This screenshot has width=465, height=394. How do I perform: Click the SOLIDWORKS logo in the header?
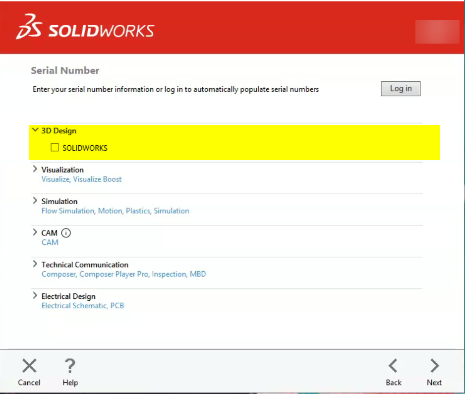coord(85,27)
